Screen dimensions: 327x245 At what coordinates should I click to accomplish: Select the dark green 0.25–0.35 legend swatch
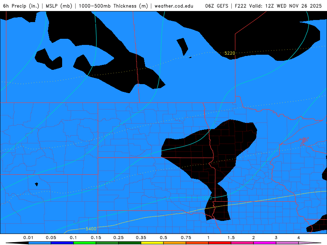coord(130,243)
